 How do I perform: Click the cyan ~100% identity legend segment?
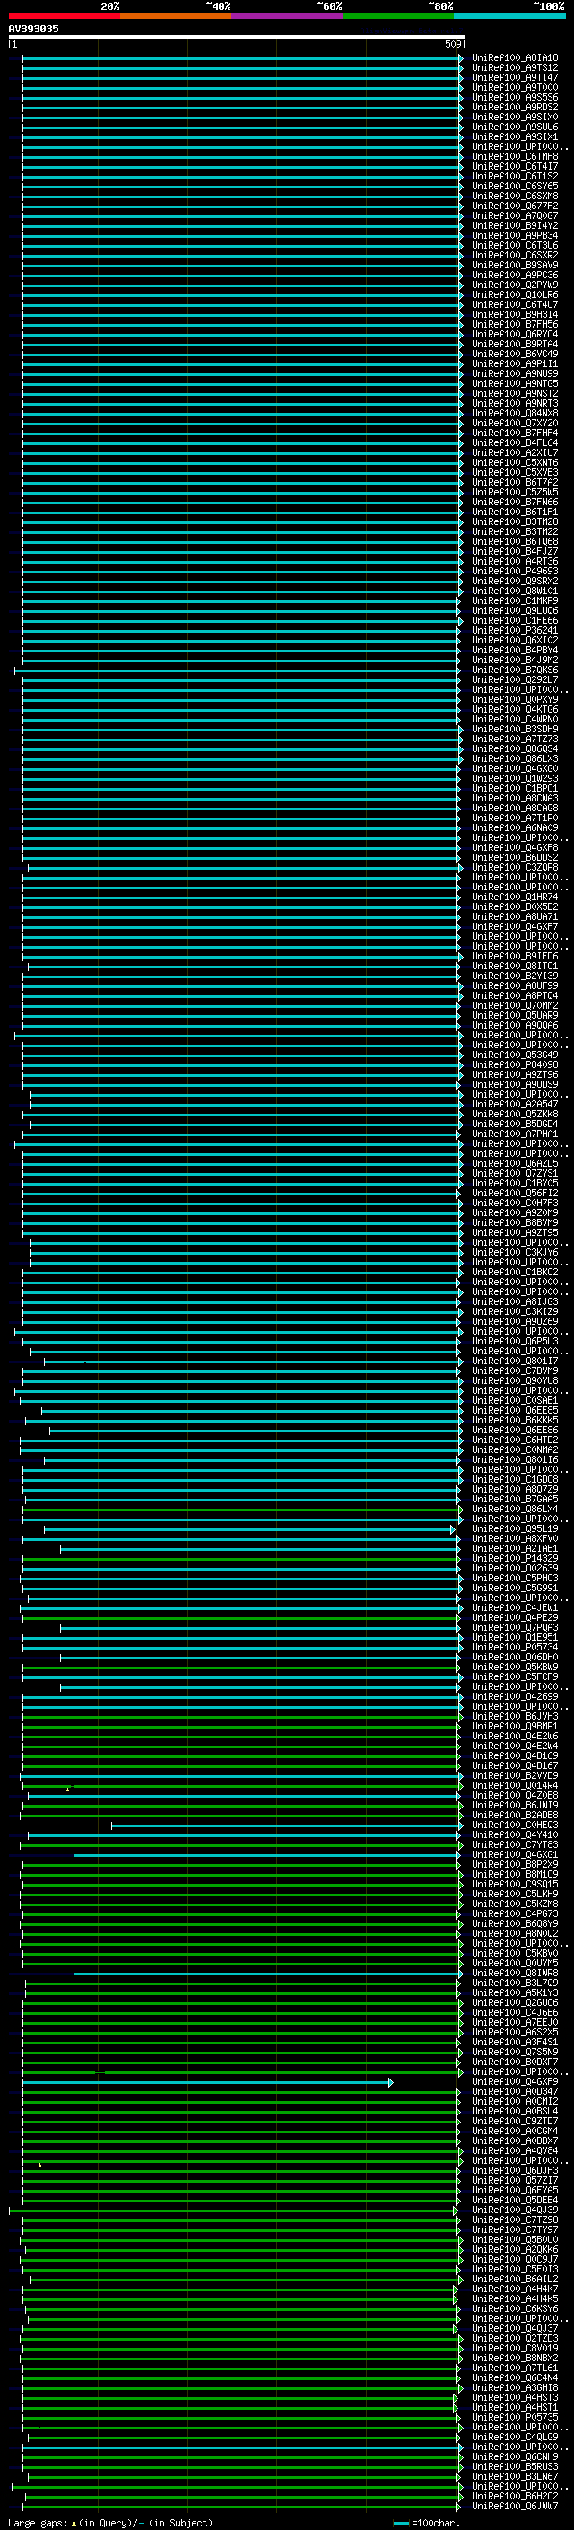[x=509, y=16]
